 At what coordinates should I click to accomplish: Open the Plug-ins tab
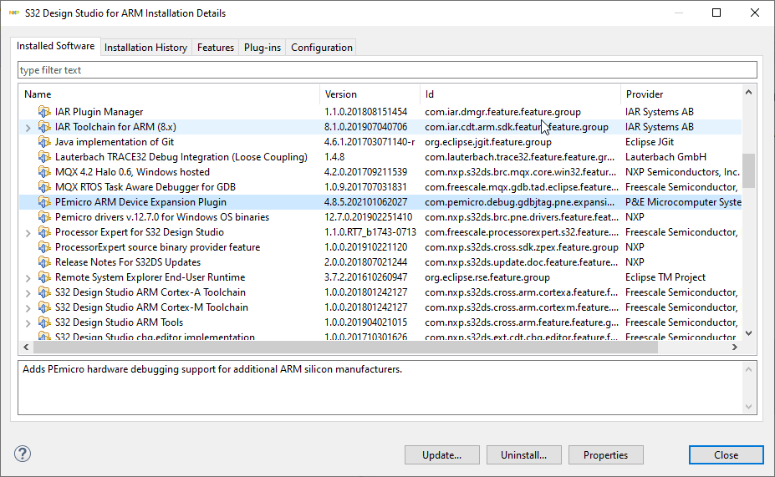pyautogui.click(x=263, y=48)
